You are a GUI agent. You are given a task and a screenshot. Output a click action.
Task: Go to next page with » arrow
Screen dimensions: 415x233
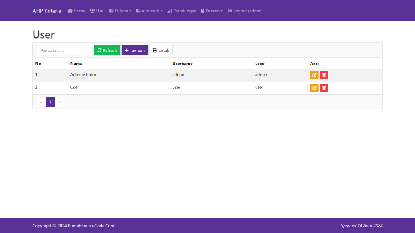[x=59, y=102]
